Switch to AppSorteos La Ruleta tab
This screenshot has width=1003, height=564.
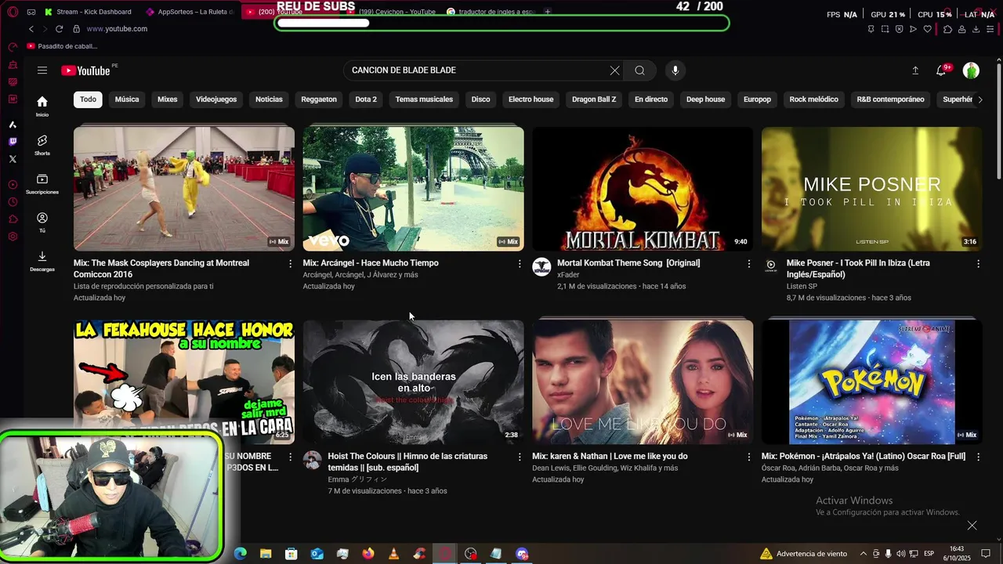tap(190, 12)
